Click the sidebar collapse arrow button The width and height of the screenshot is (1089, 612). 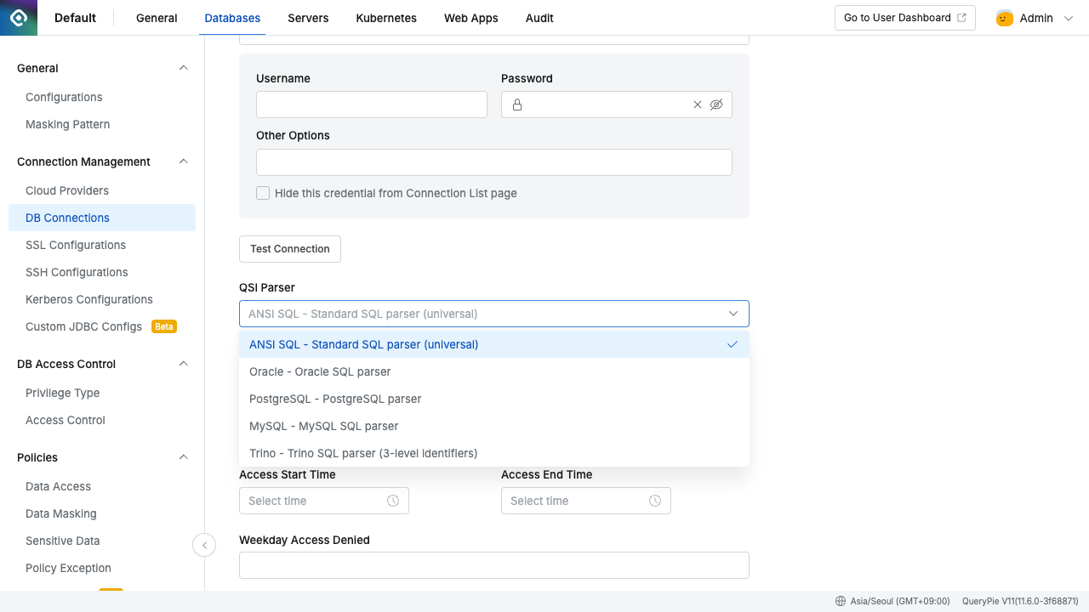coord(204,545)
